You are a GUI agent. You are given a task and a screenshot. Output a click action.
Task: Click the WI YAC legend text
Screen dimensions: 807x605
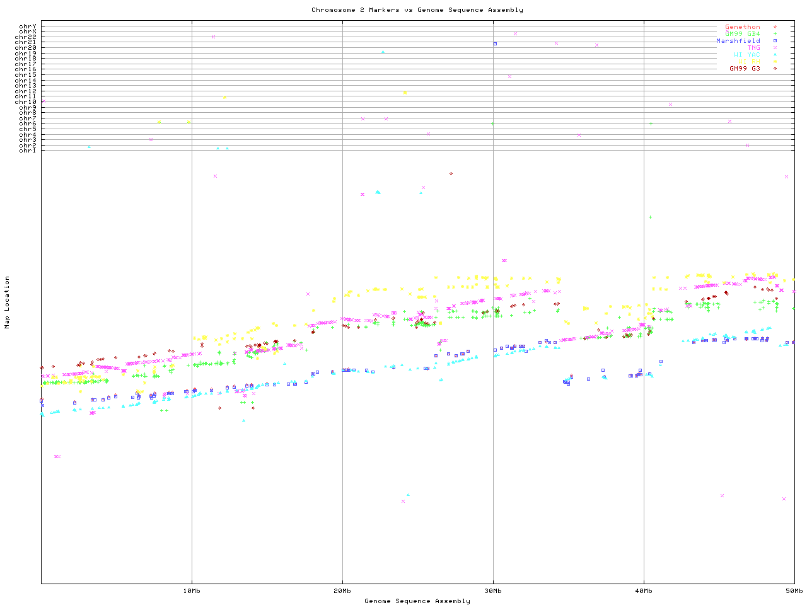pos(746,55)
